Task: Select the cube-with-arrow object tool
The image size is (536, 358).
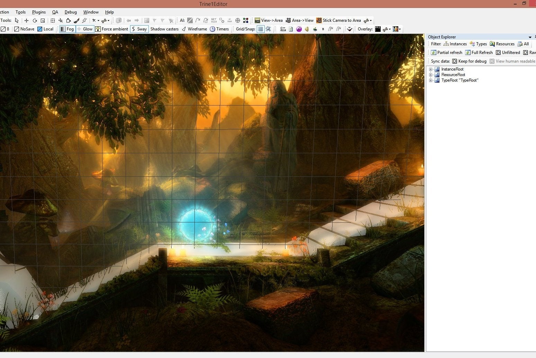Action: (69, 20)
